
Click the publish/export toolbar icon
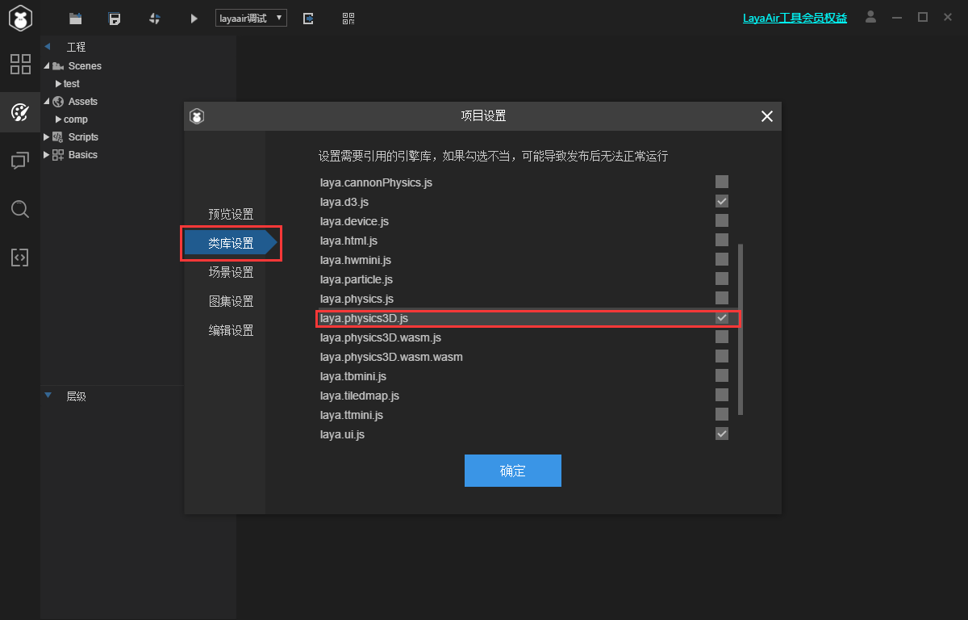pyautogui.click(x=308, y=18)
